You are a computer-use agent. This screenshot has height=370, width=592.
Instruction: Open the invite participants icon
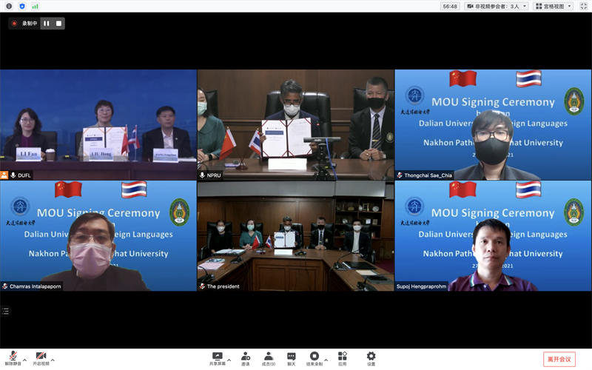point(245,357)
